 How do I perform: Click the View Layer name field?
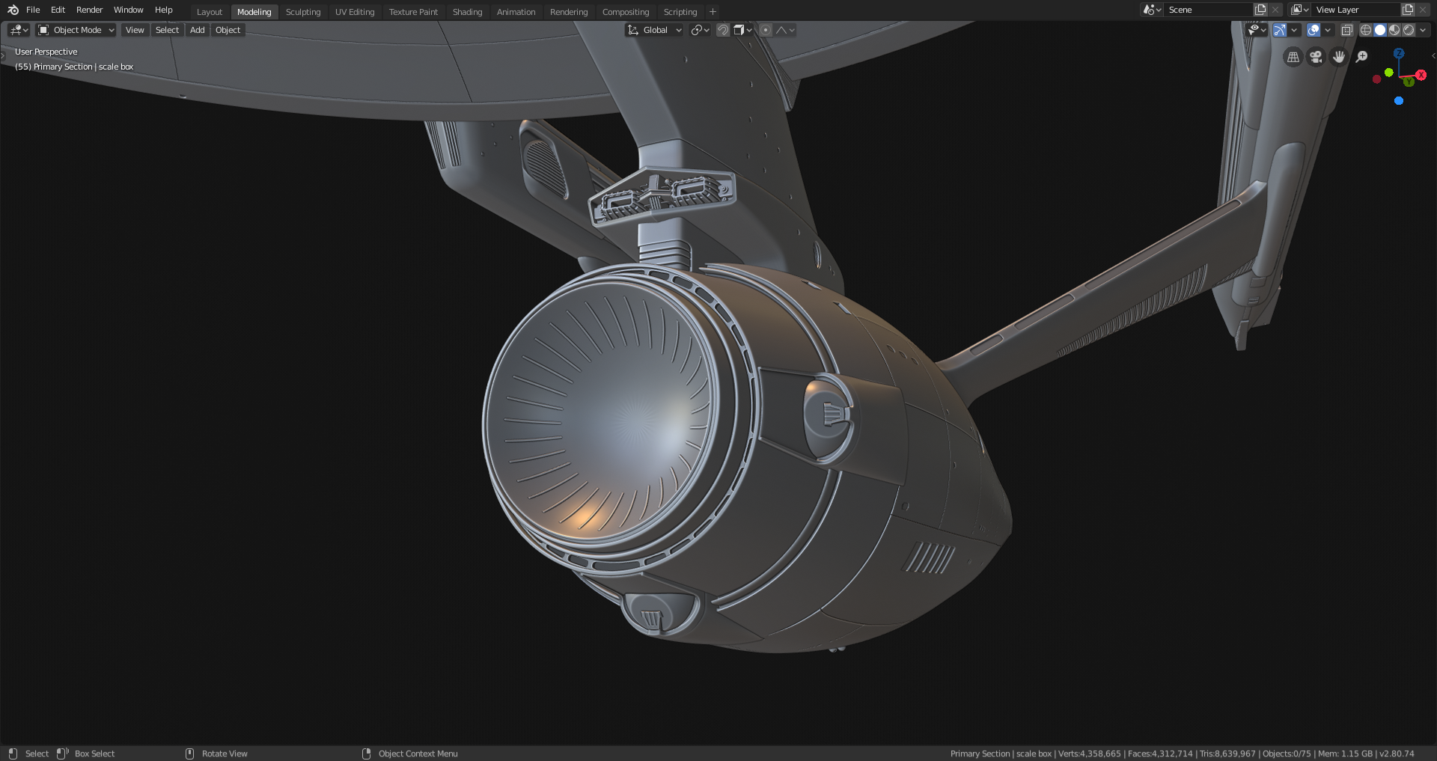click(x=1356, y=10)
